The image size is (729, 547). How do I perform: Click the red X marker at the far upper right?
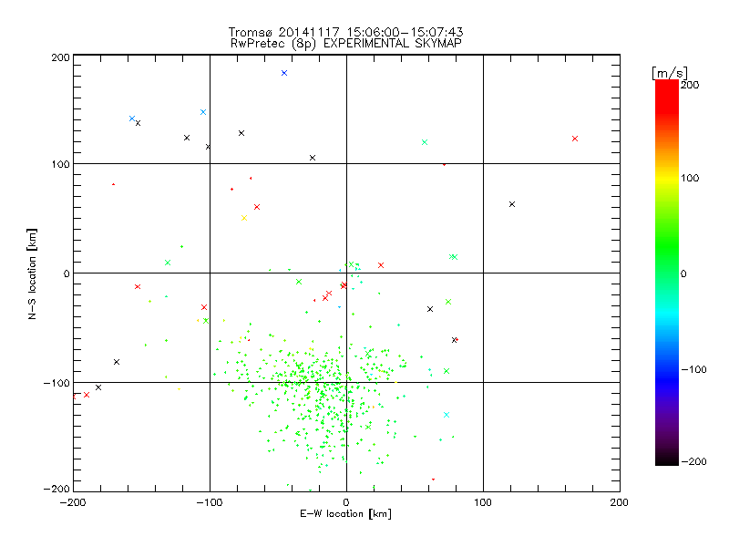point(575,139)
